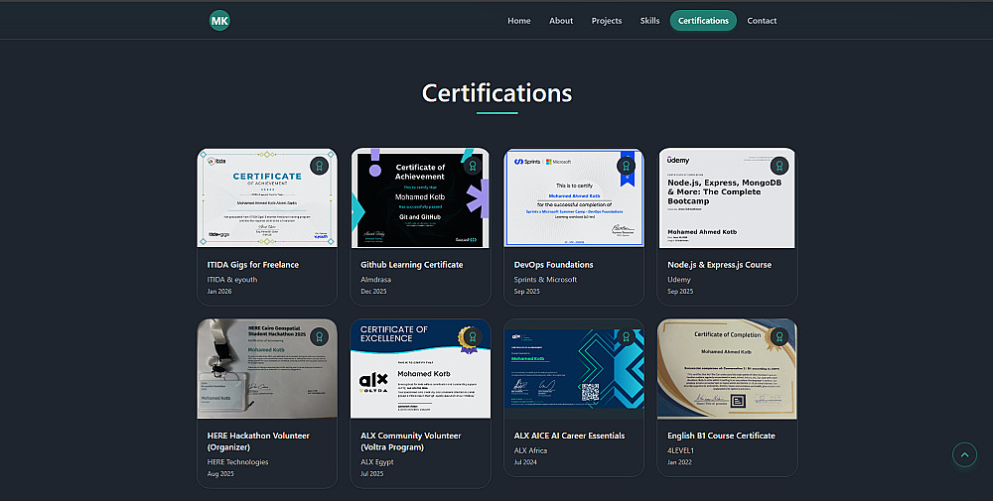Navigate to the Skills section
993x501 pixels.
pyautogui.click(x=649, y=20)
